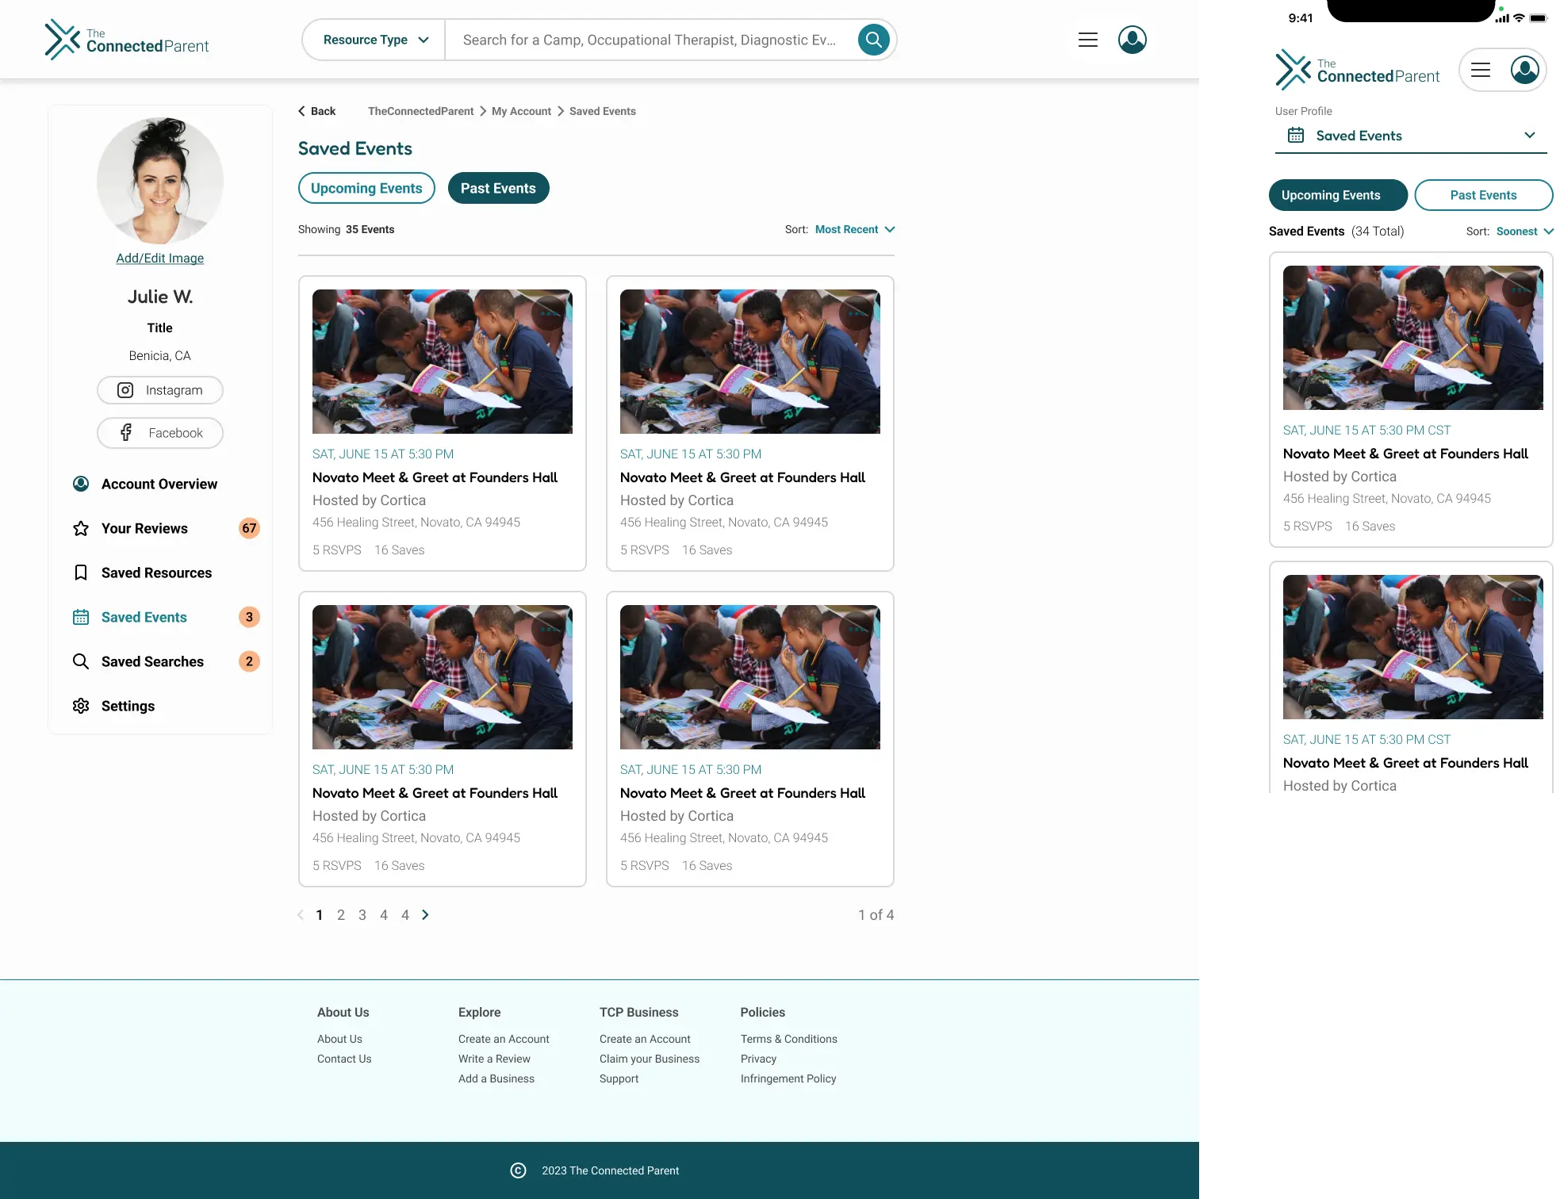
Task: Open Saved Searches sidebar menu item
Action: (x=152, y=661)
